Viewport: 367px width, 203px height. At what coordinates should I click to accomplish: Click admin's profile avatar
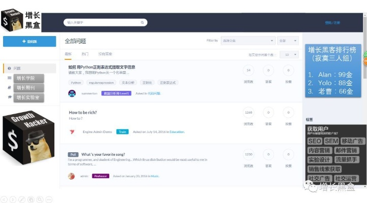pos(71,176)
